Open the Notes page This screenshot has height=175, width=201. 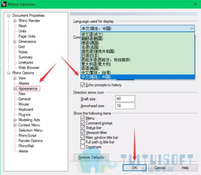click(23, 52)
